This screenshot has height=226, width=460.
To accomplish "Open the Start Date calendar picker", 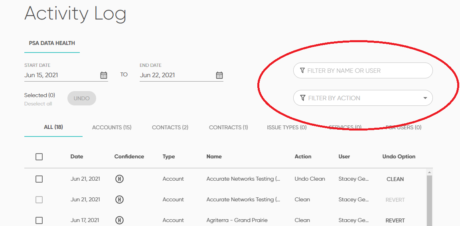I will click(x=104, y=75).
